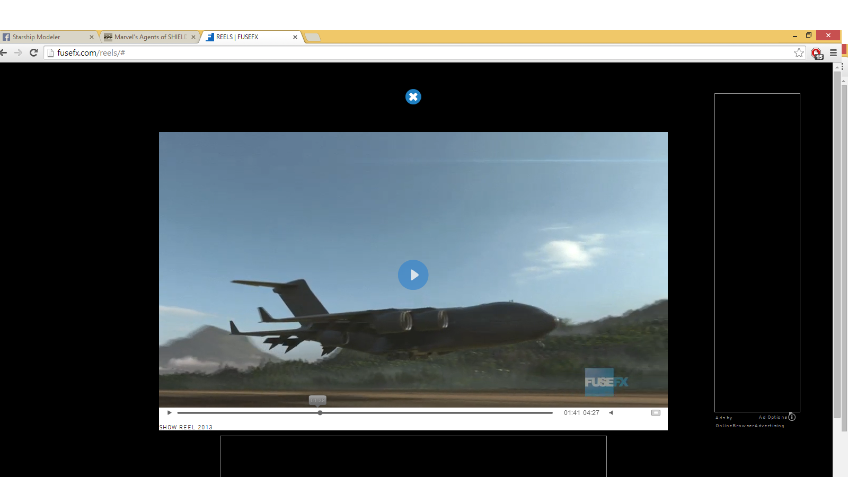Click the page icon in the address bar
This screenshot has width=848, height=477.
click(x=51, y=52)
